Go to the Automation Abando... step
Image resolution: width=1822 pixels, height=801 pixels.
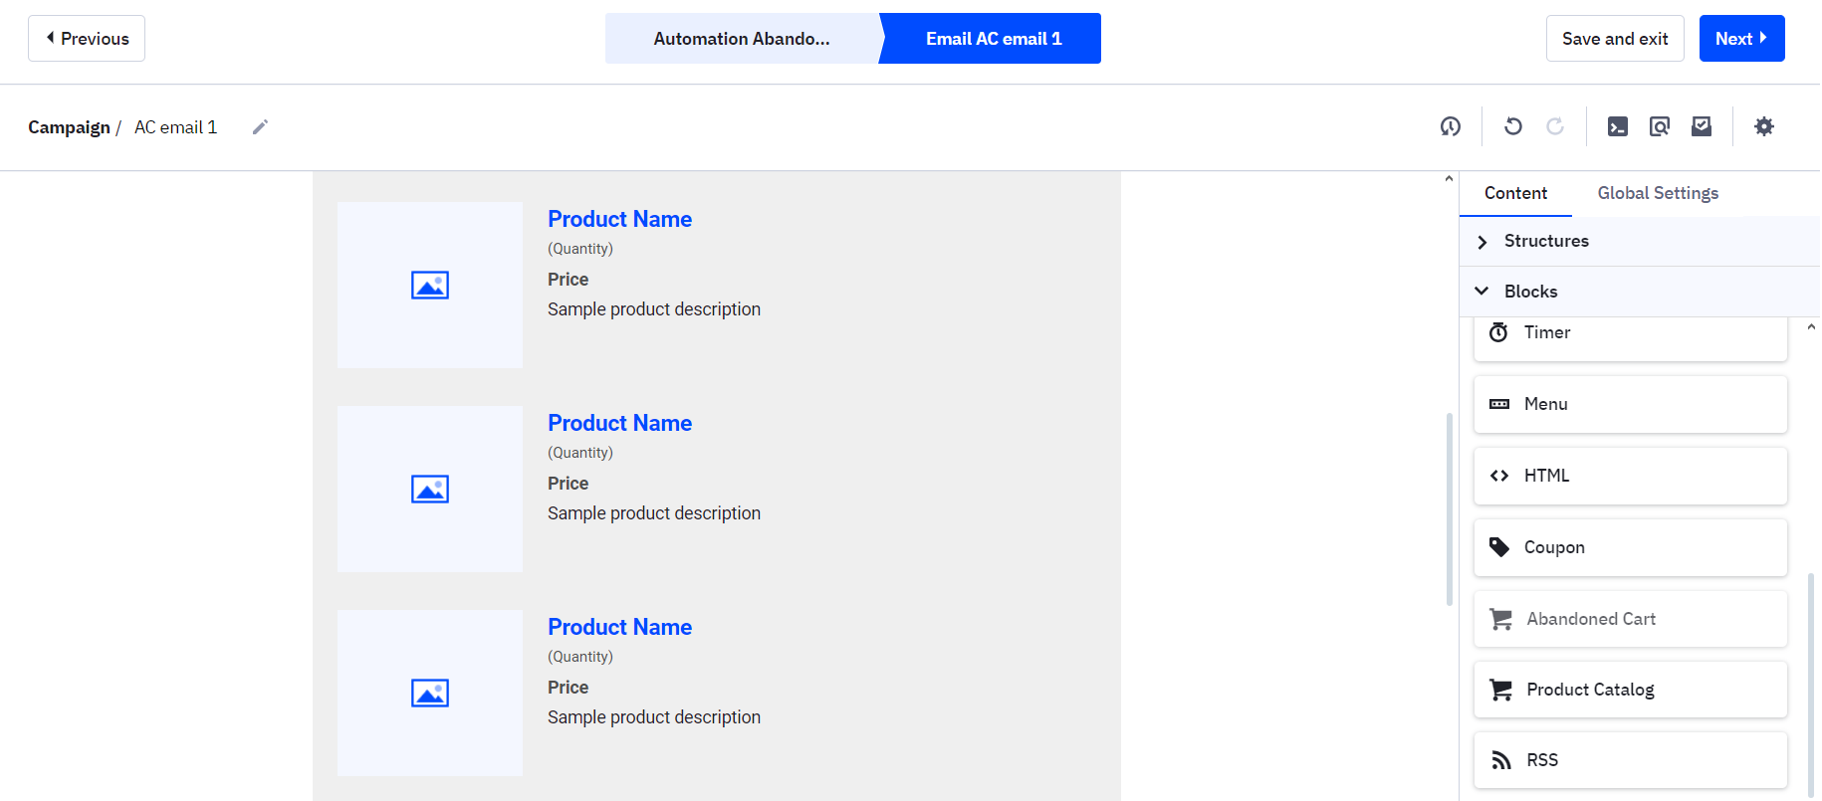(741, 39)
